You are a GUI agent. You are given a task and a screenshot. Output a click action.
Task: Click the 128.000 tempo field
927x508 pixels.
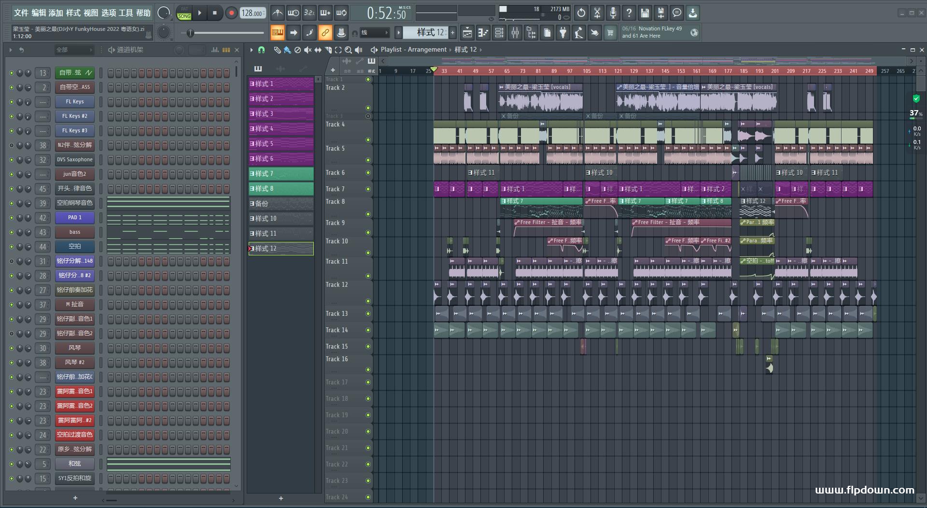(253, 13)
